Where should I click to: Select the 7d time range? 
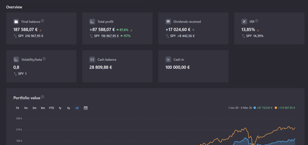(17, 108)
